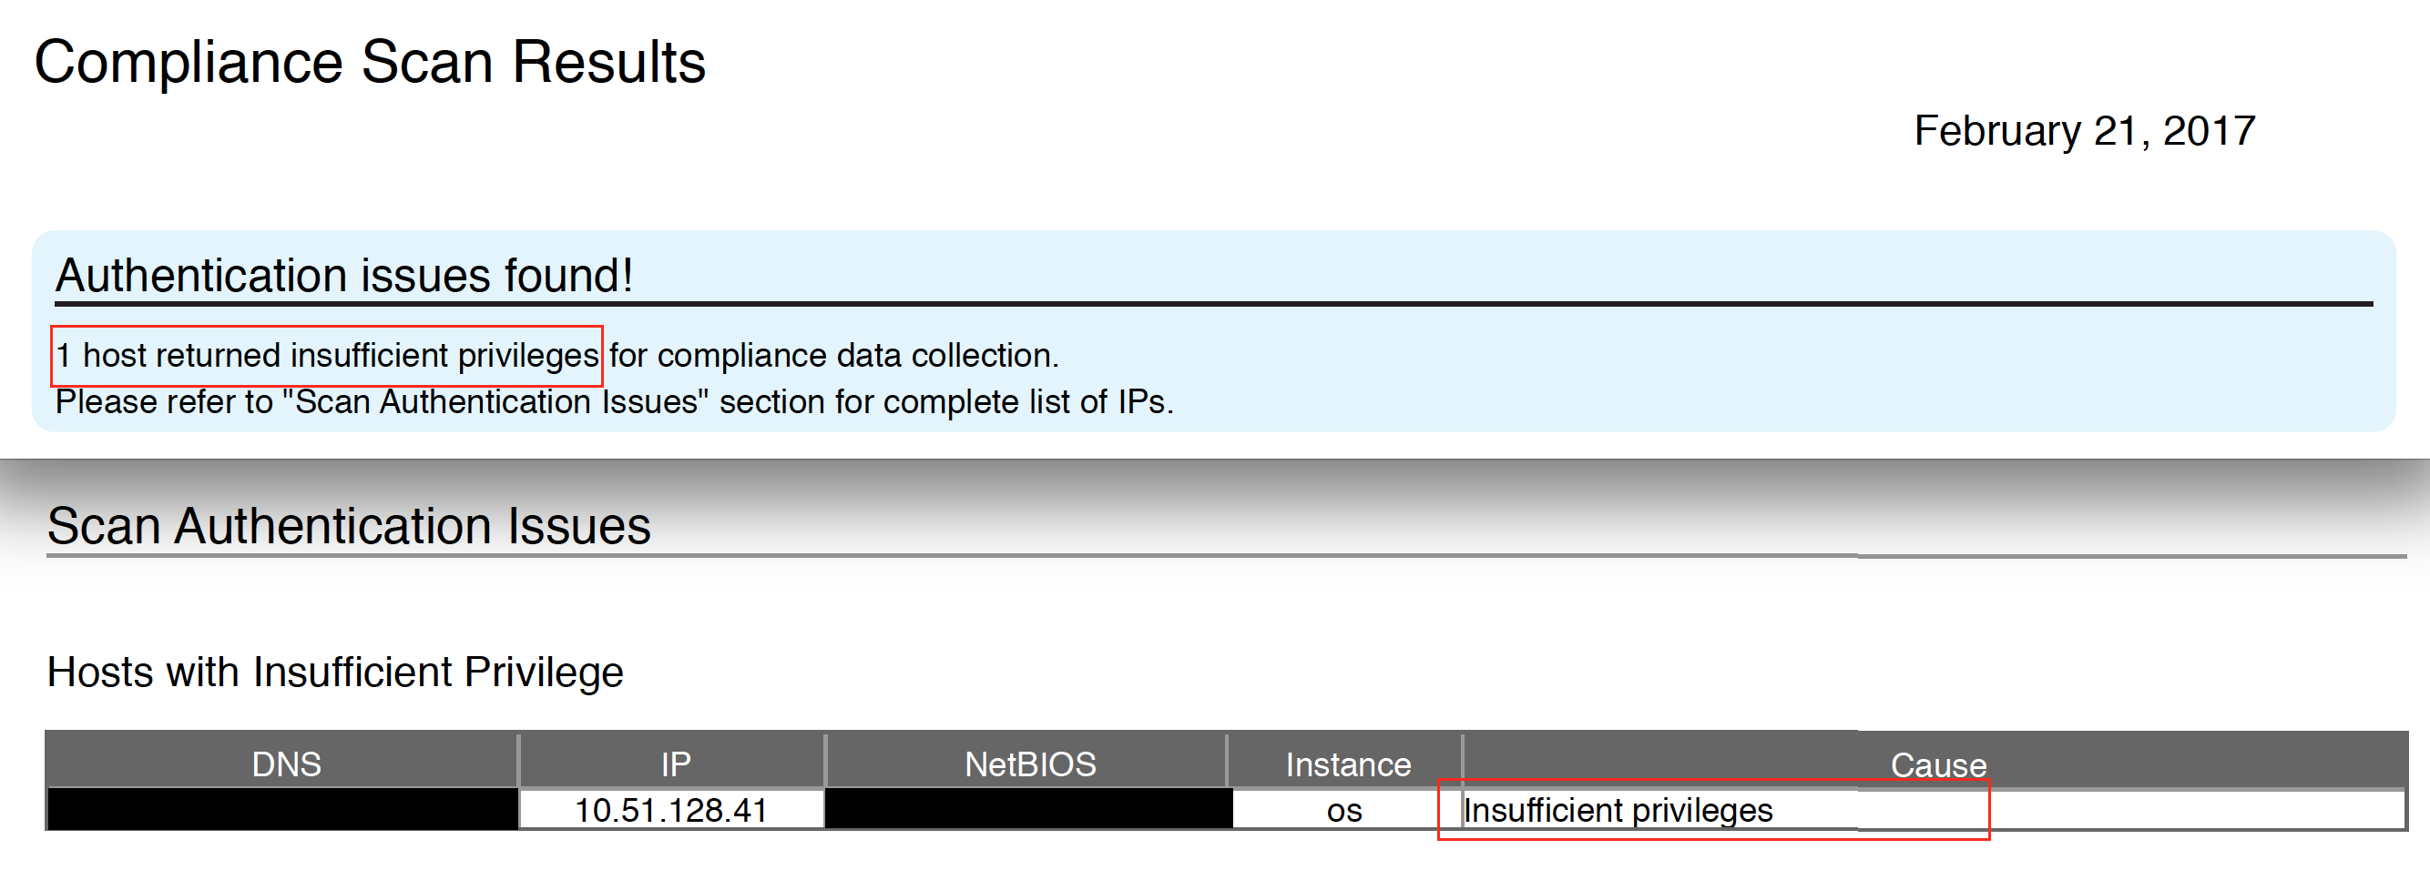Select the Scan Authentication Issues section heading
The height and width of the screenshot is (870, 2430).
point(348,526)
